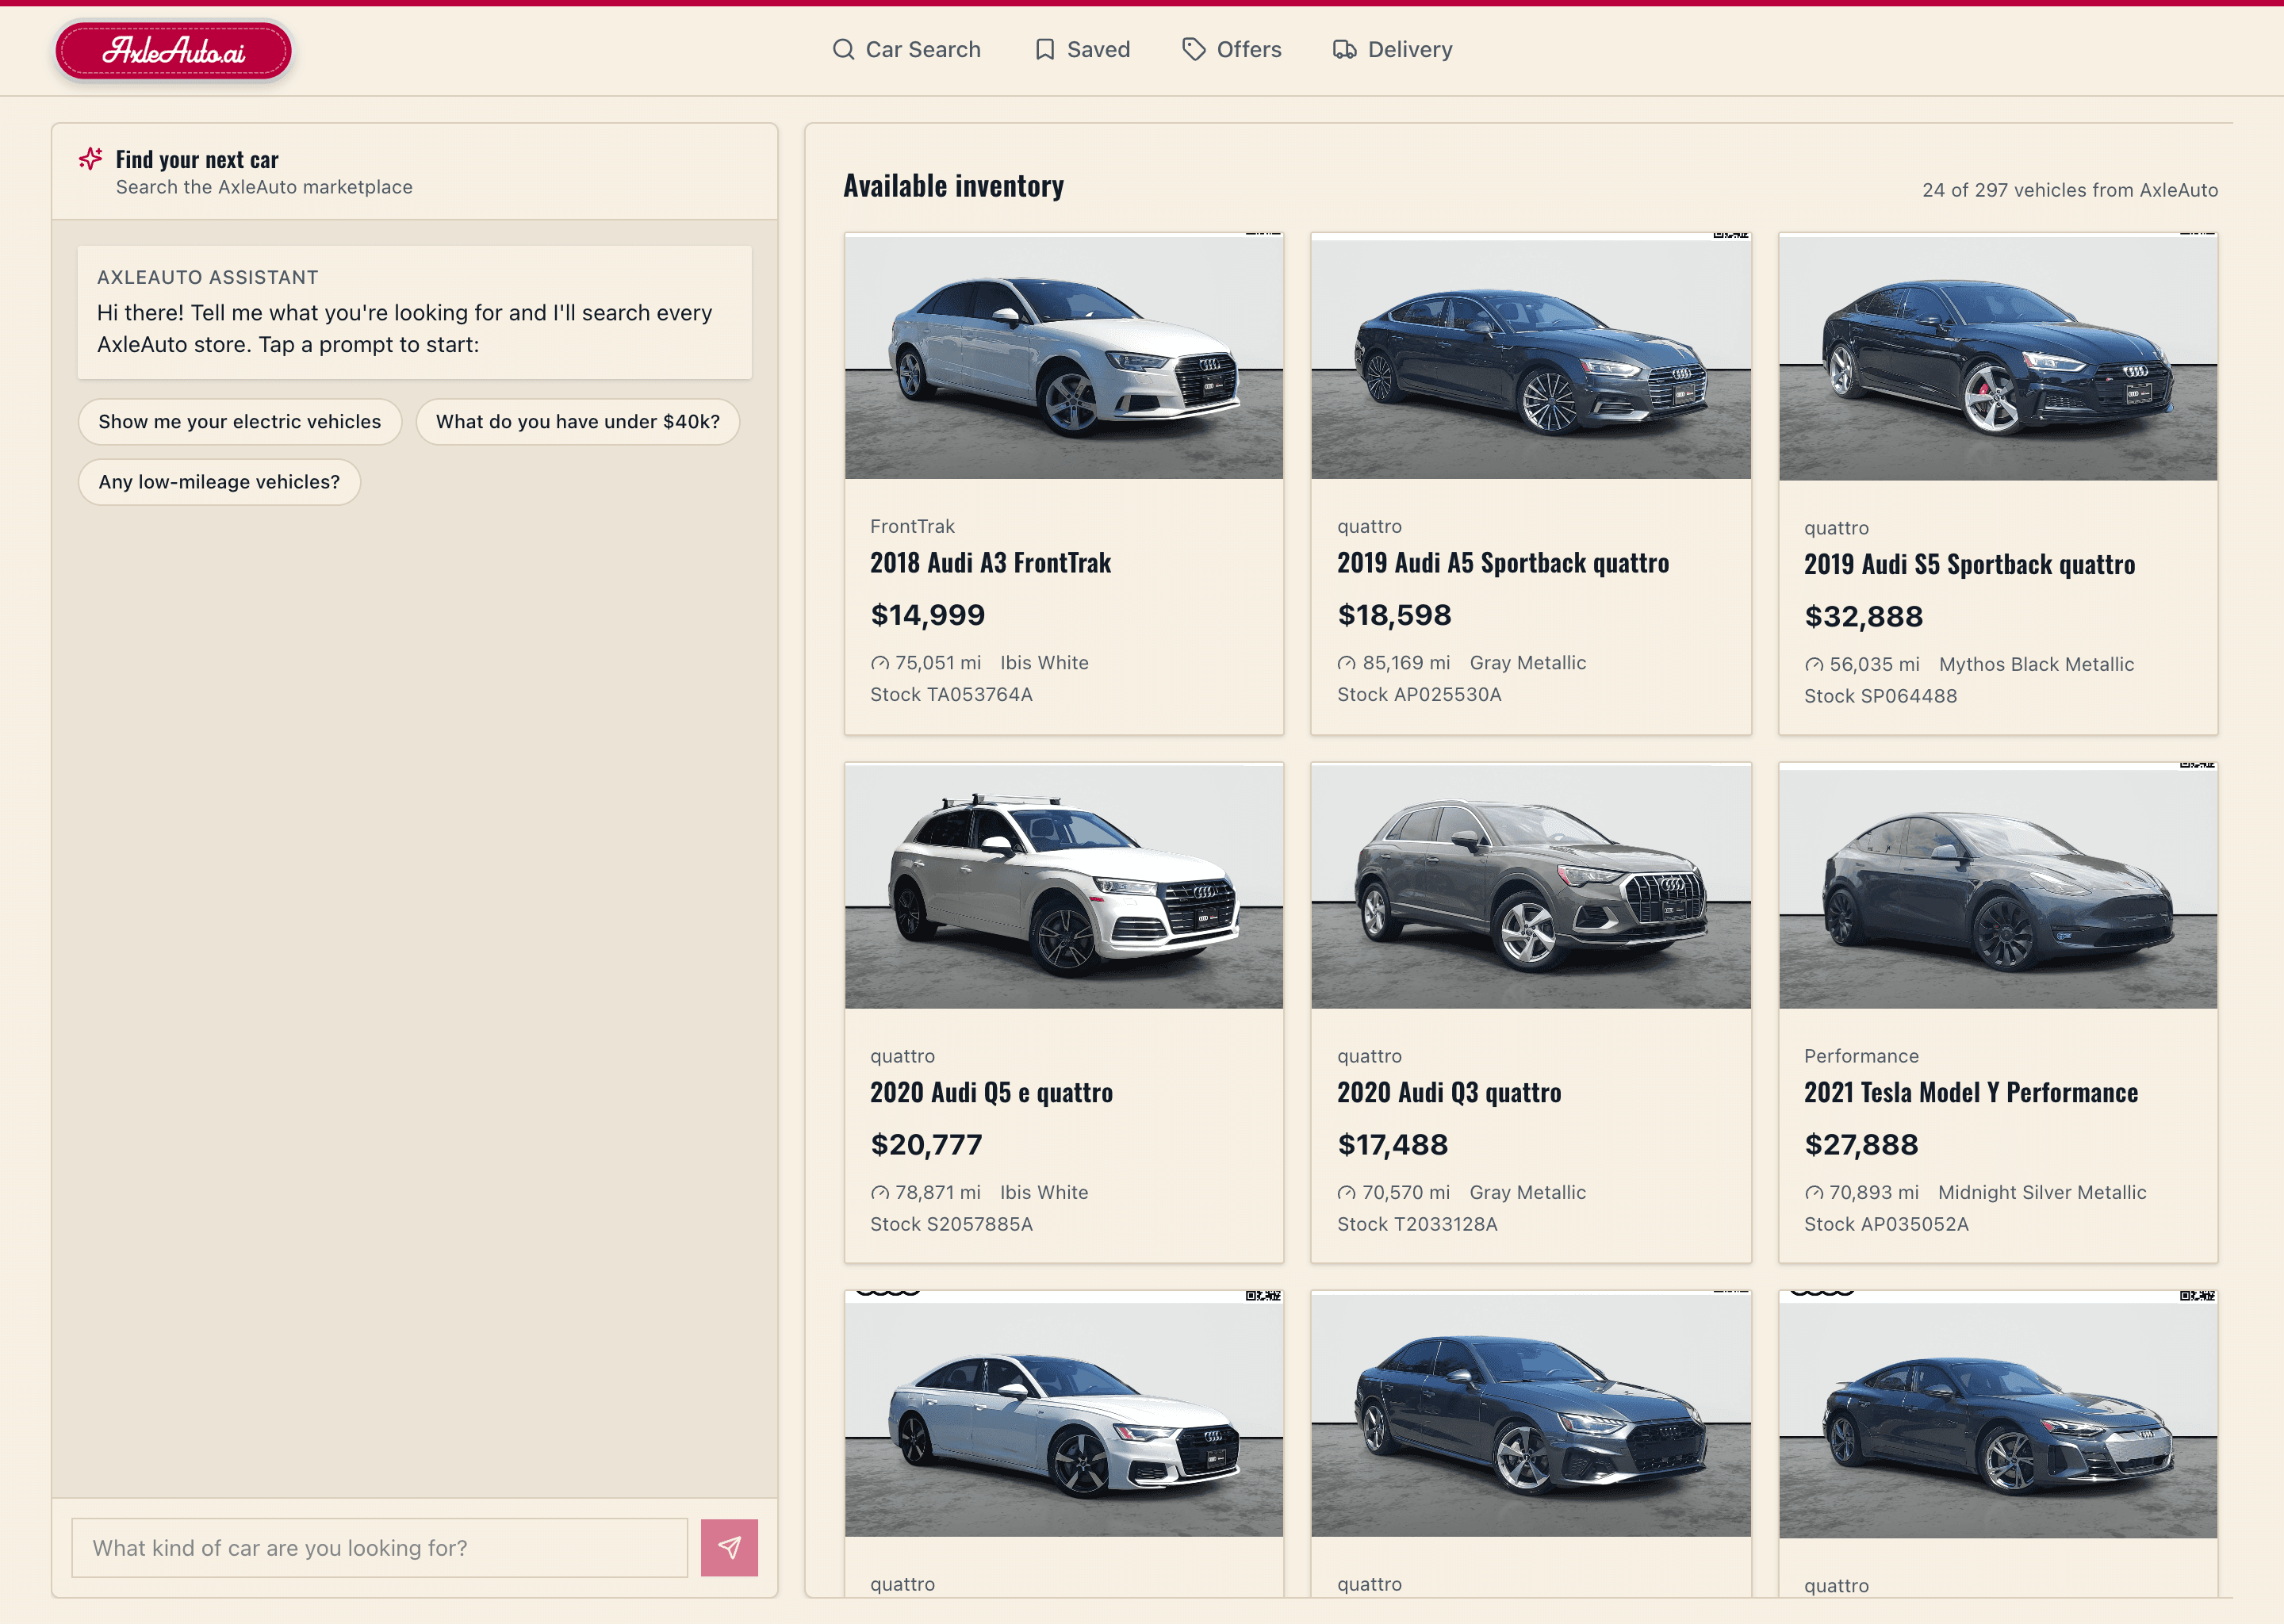
Task: Click the AxleAuto.ai logo
Action: (x=173, y=50)
